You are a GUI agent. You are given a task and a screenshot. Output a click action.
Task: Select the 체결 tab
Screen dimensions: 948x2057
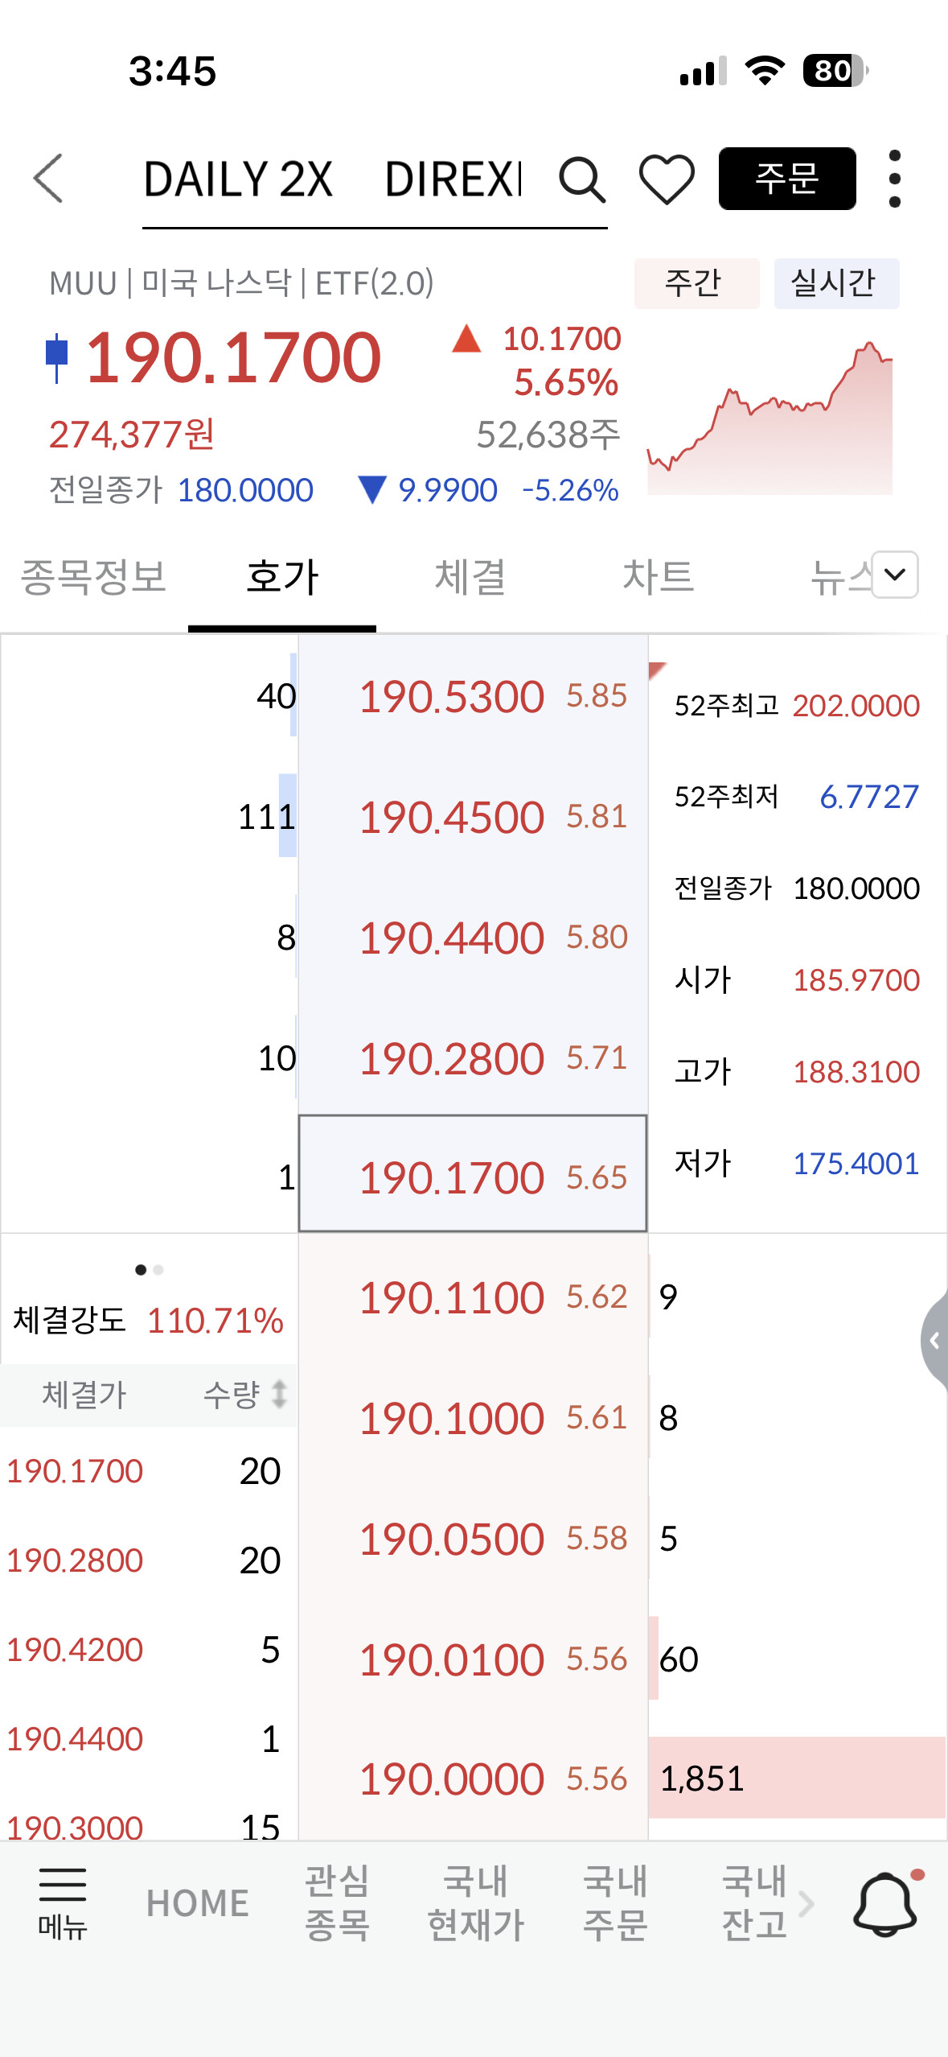470,577
